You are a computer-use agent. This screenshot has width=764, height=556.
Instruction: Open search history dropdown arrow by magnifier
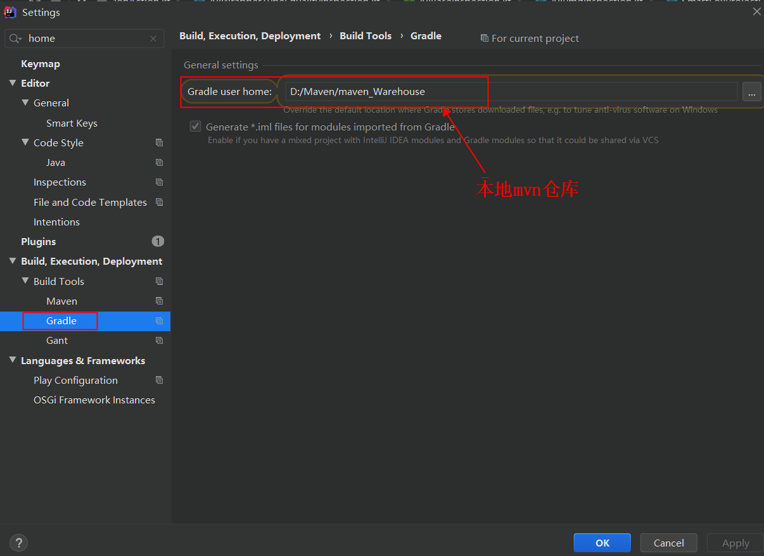[x=20, y=39]
